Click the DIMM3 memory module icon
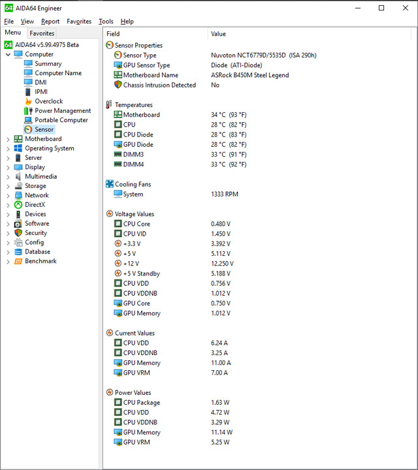Viewport: 418px width, 470px height. (118, 154)
